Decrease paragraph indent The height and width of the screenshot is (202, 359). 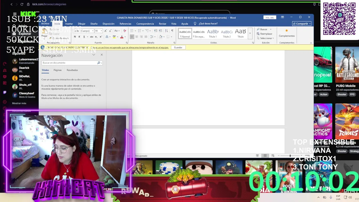click(x=155, y=31)
